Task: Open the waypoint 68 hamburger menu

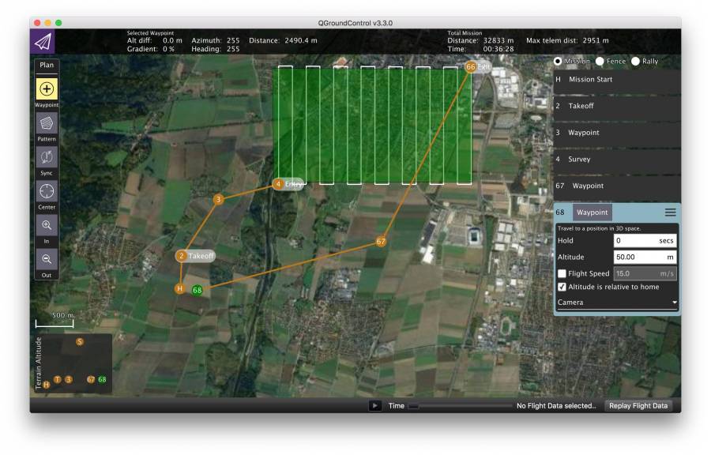Action: pyautogui.click(x=670, y=212)
